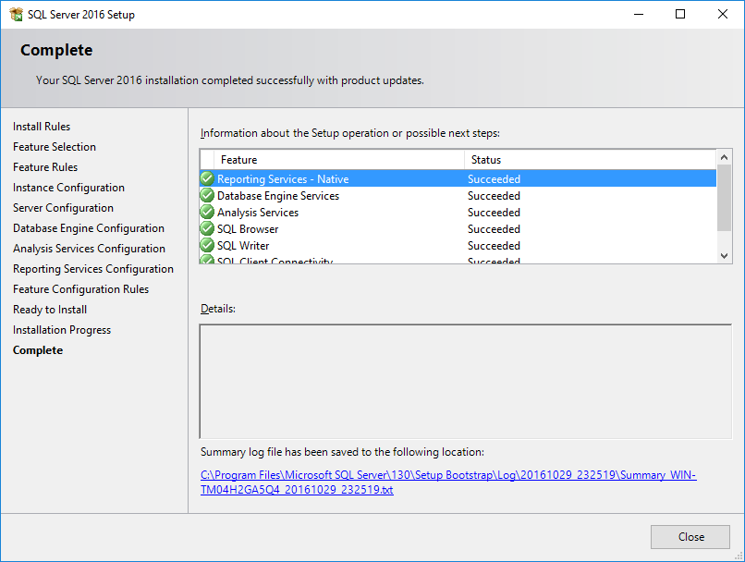
Task: Click the Status column header
Action: click(590, 160)
